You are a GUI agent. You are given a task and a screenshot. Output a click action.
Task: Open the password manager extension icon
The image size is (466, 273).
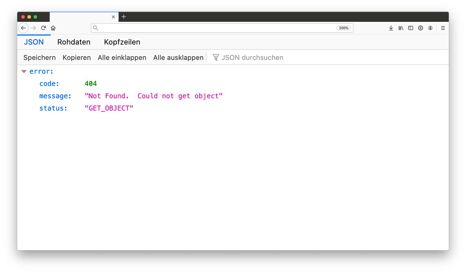[x=421, y=28]
